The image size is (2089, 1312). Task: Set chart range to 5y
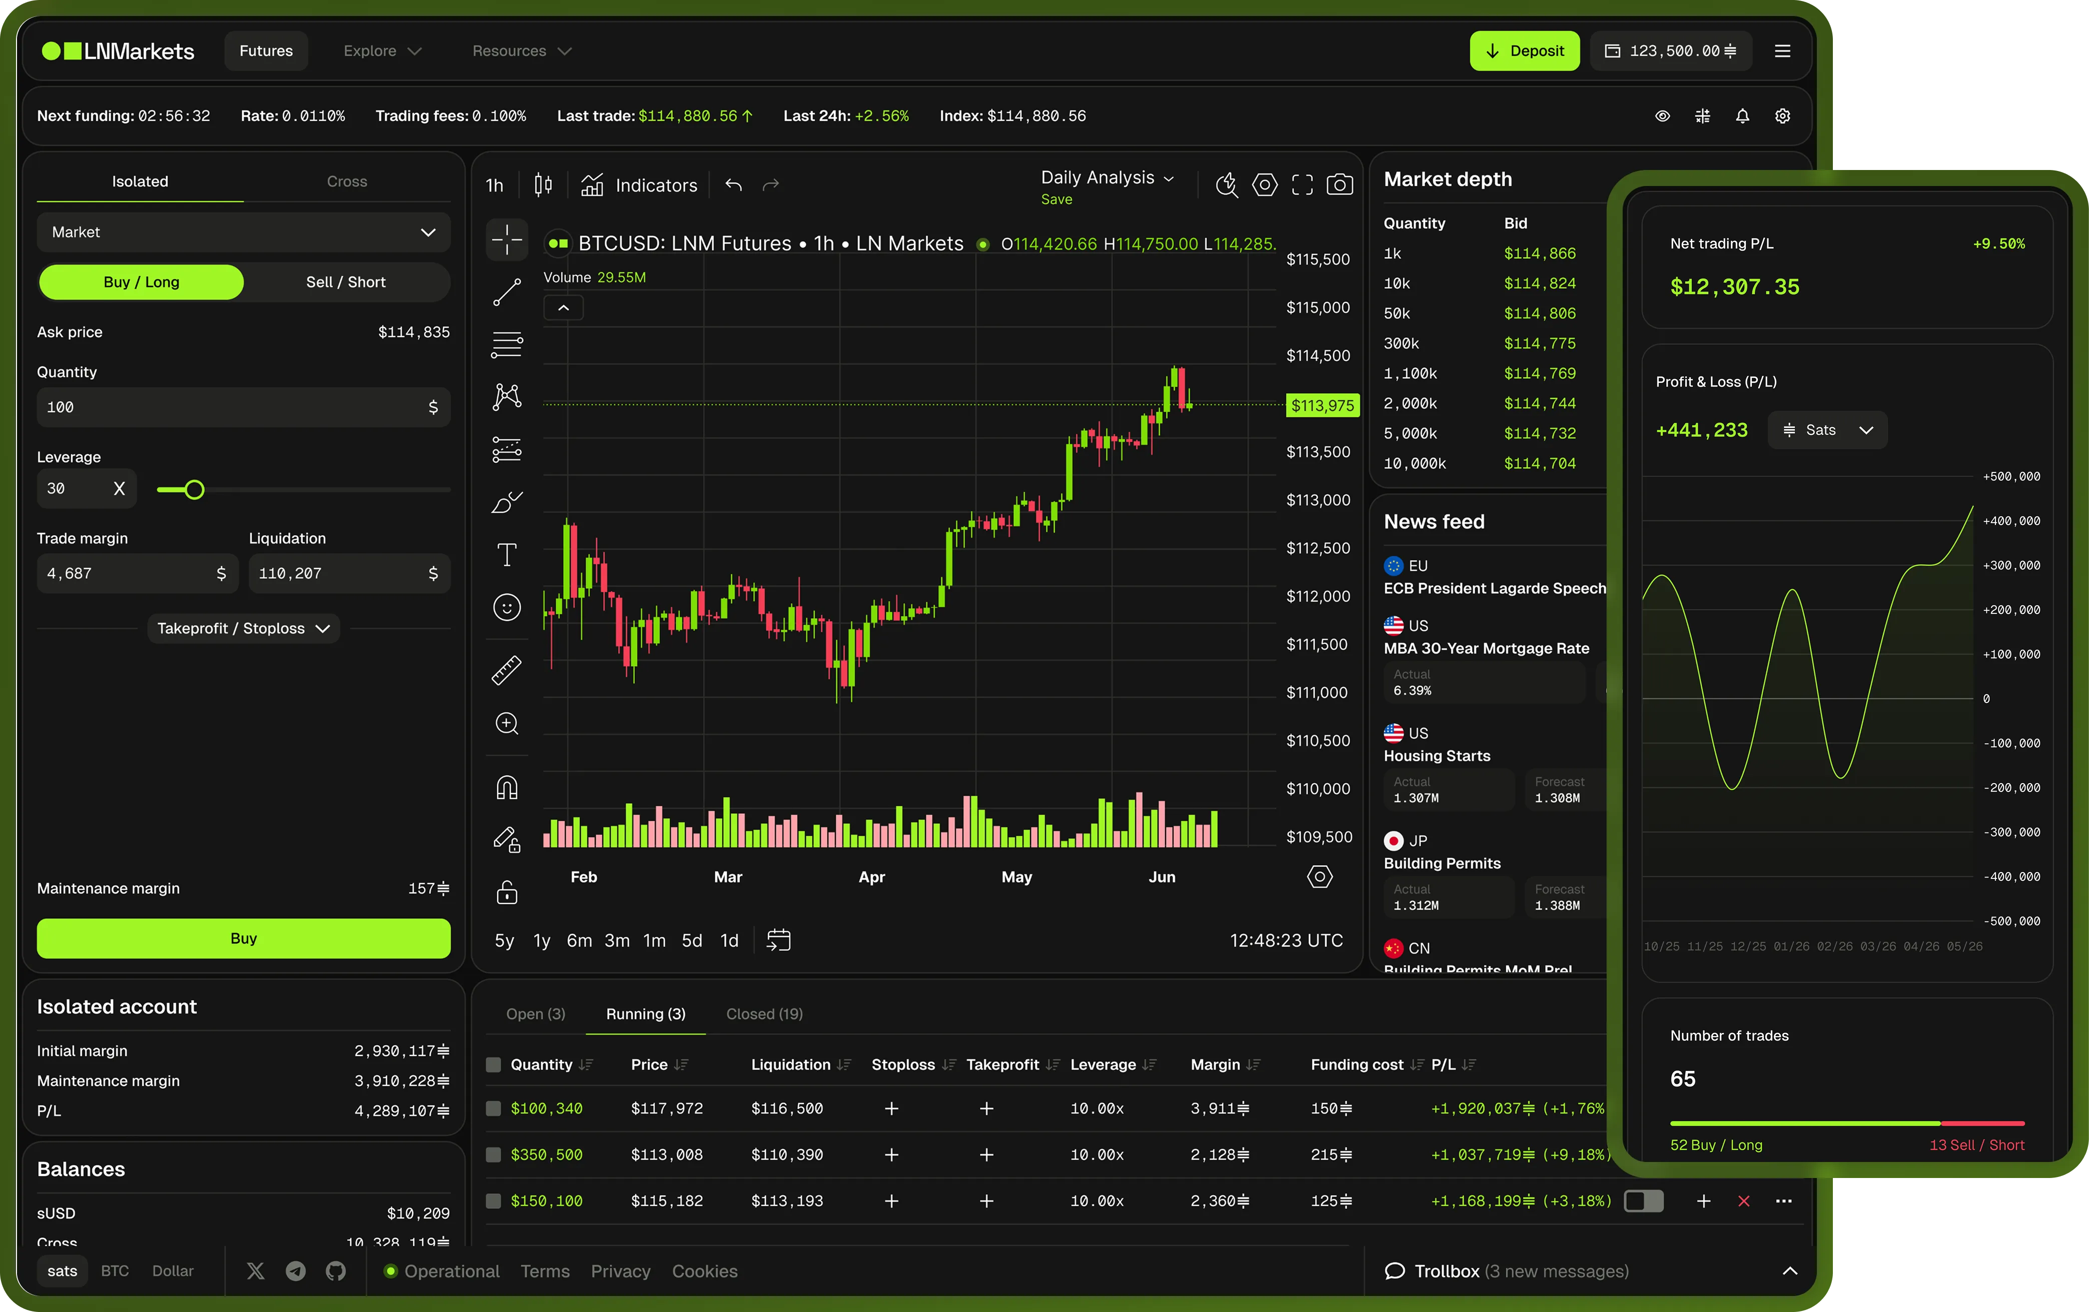[x=504, y=940]
